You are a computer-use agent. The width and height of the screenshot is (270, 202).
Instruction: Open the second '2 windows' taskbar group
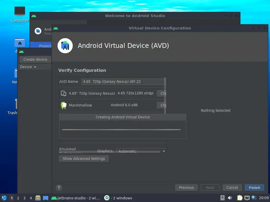click(x=118, y=198)
